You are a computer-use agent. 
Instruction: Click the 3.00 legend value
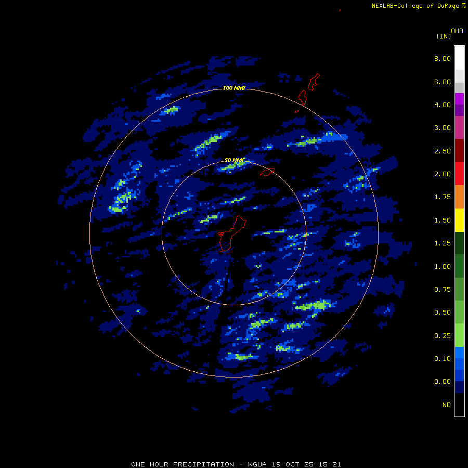443,128
